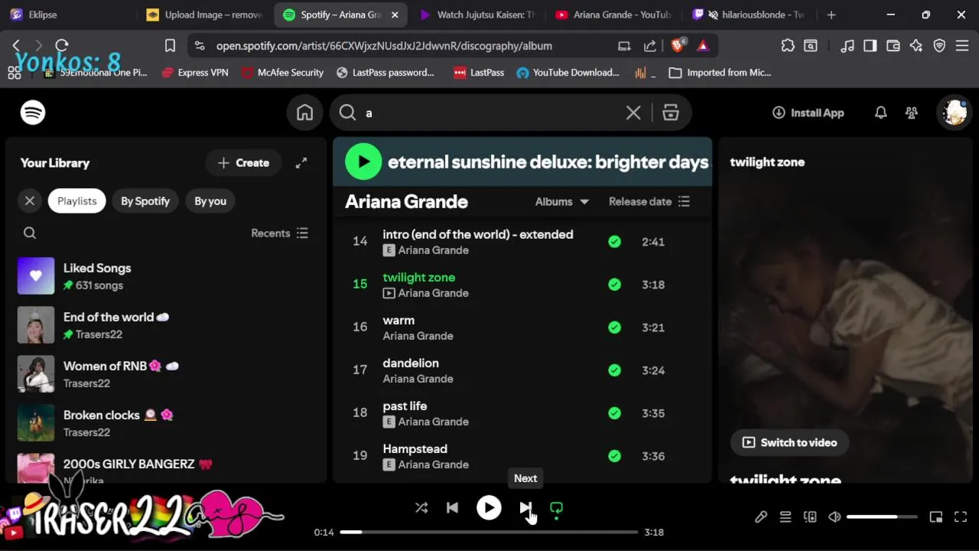Search within Your Library
Screen dimensions: 979x551
point(30,233)
